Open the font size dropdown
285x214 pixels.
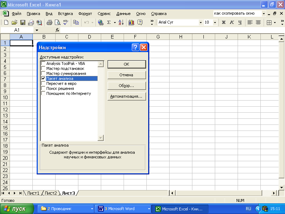[215, 22]
